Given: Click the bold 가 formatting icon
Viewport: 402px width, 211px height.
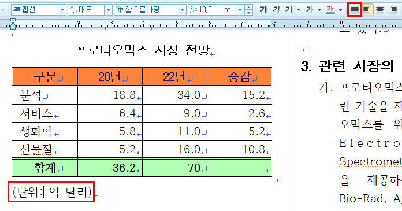Looking at the screenshot, I should click(x=263, y=10).
